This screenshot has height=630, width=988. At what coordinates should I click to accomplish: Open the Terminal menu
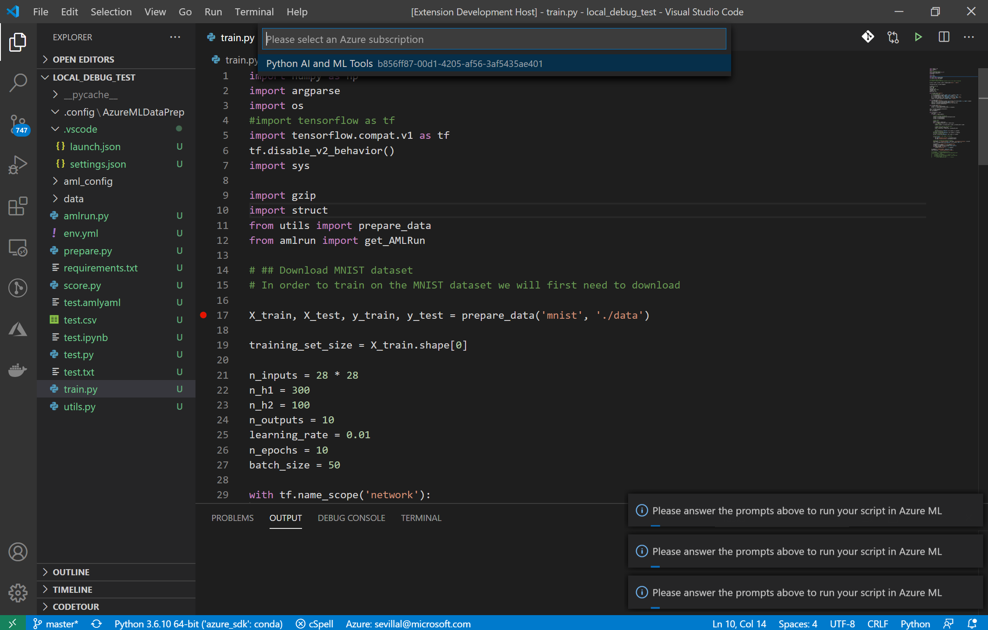[254, 12]
